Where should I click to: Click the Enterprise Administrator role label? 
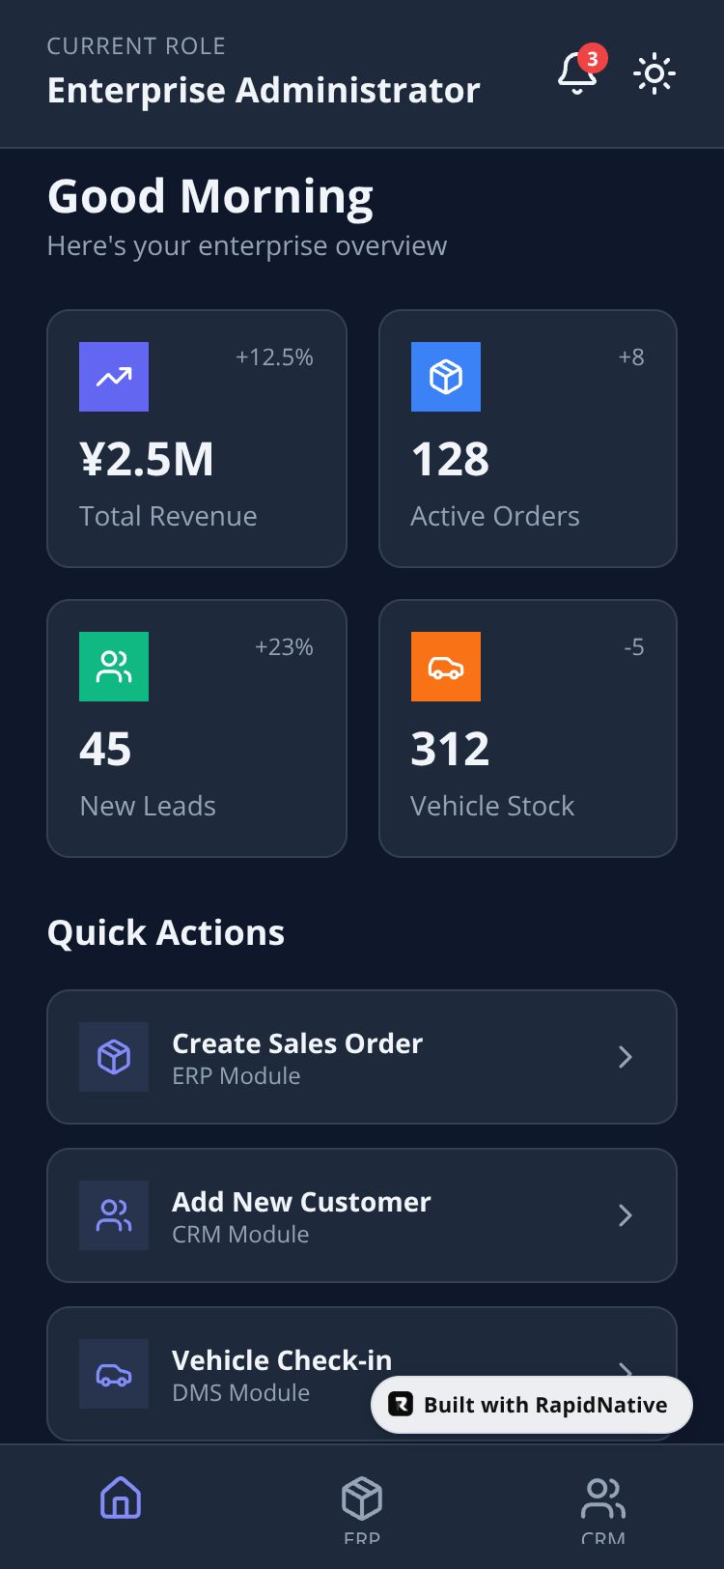click(264, 90)
